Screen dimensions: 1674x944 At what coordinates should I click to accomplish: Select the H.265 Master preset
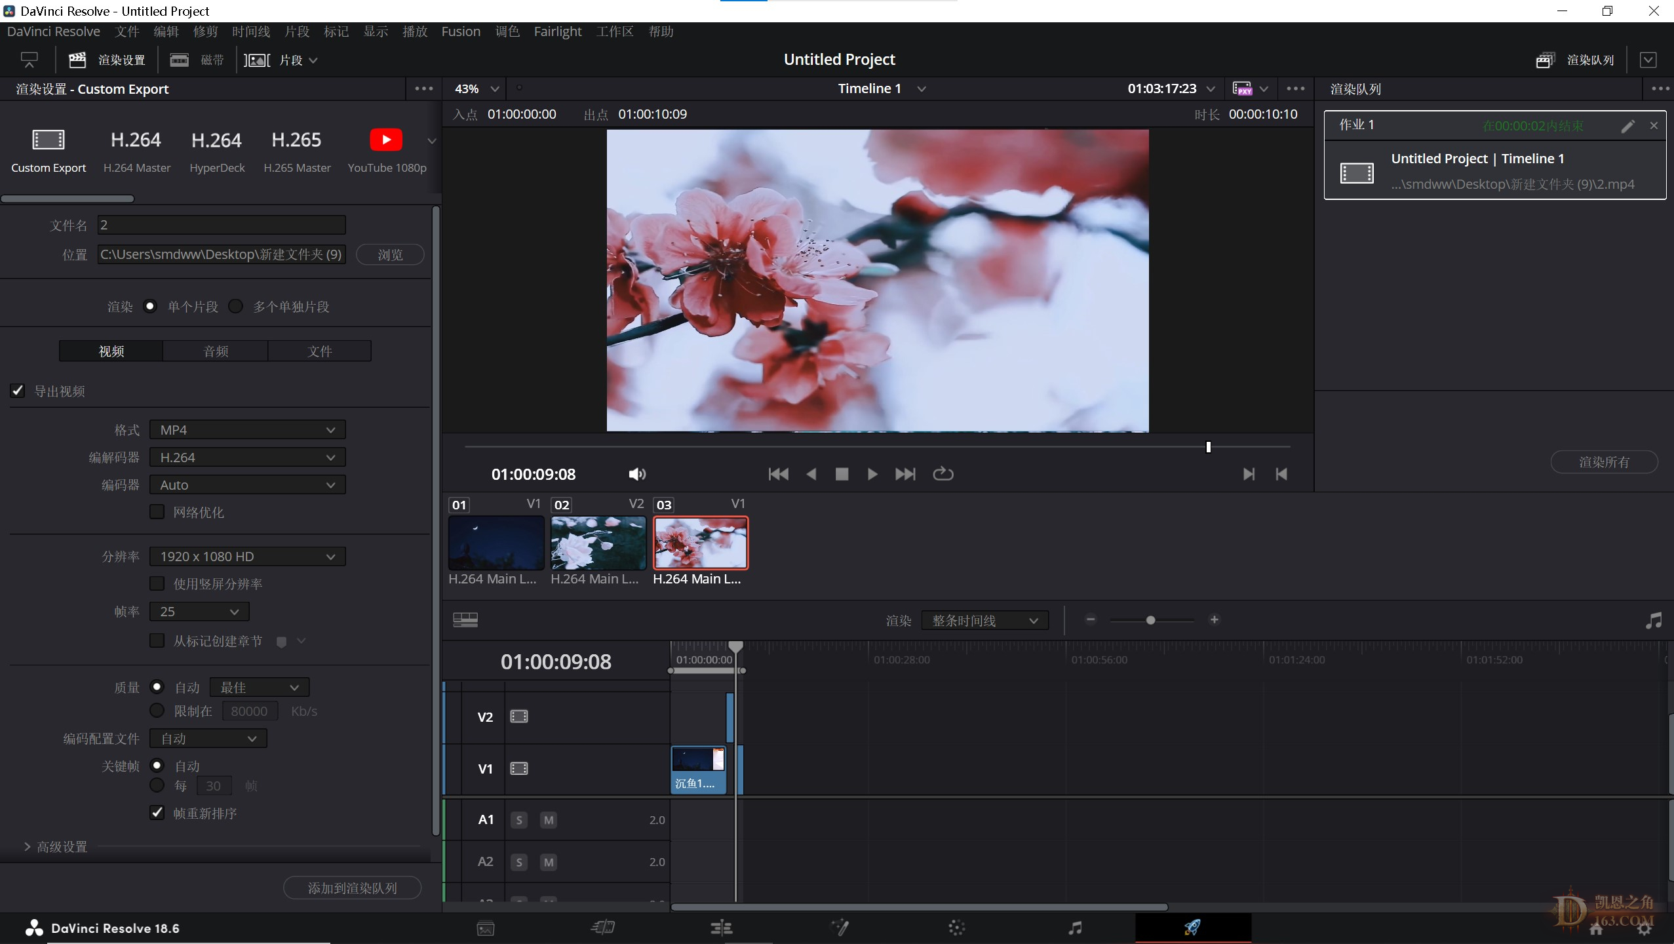click(x=297, y=151)
